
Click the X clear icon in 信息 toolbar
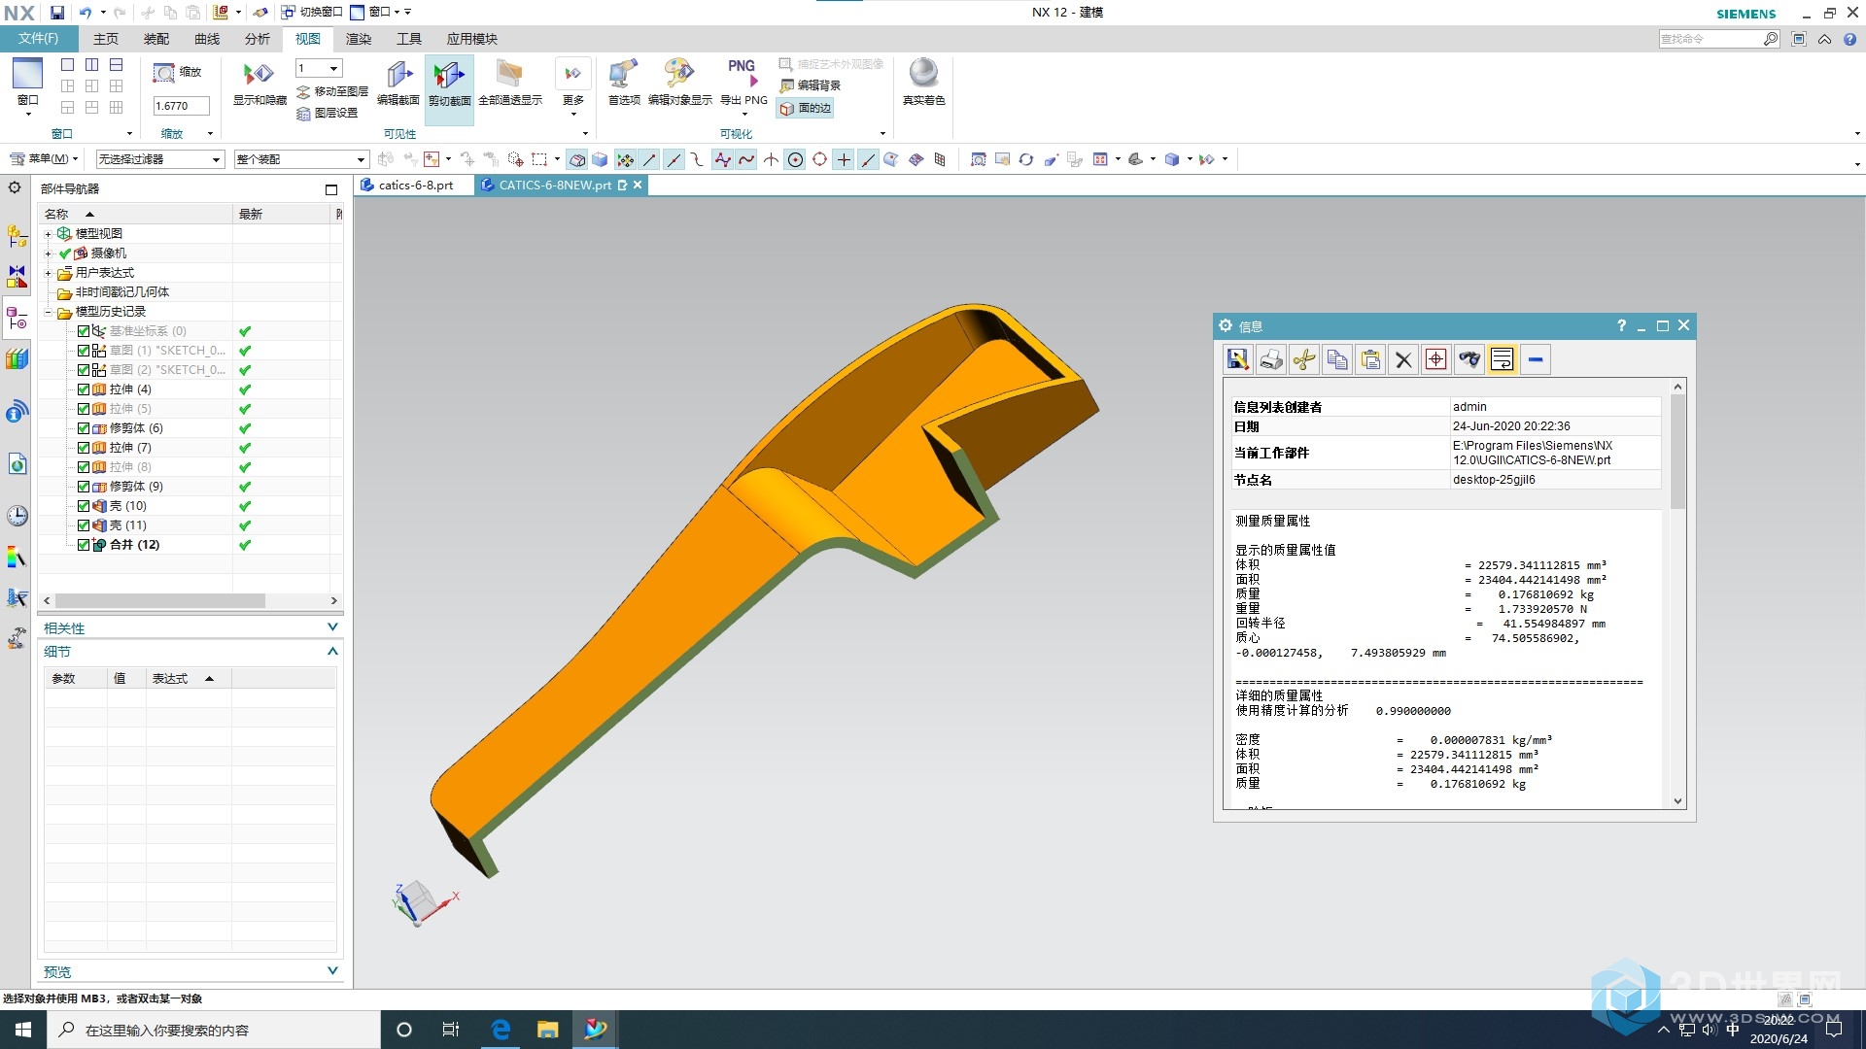[x=1403, y=360]
